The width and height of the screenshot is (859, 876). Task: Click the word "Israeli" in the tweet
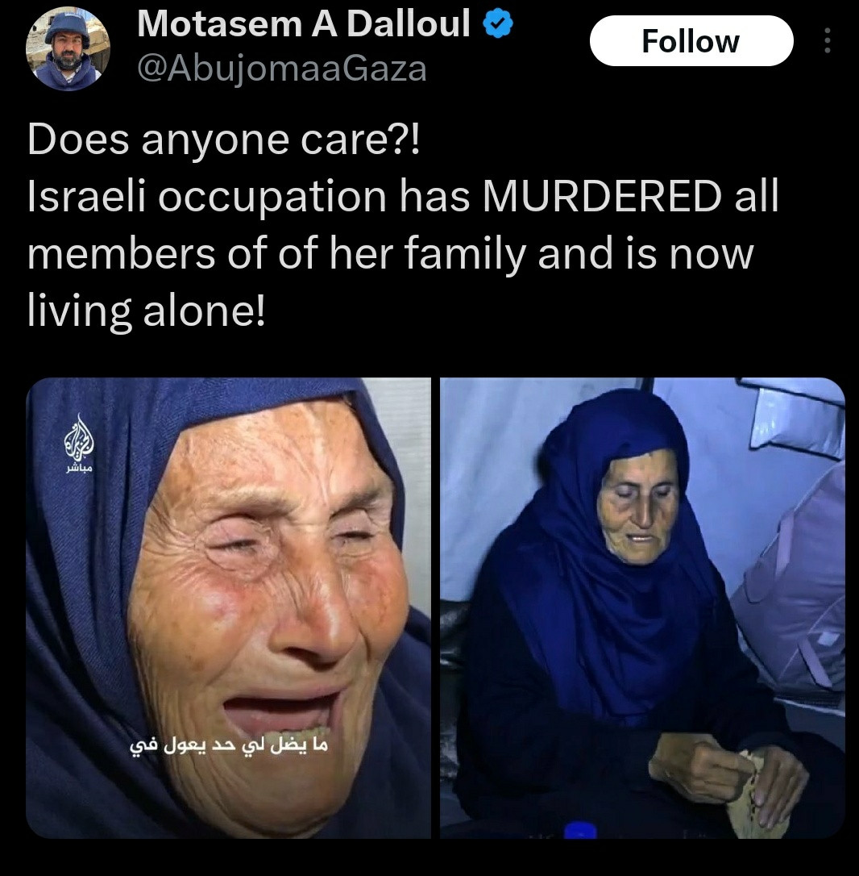coord(86,196)
